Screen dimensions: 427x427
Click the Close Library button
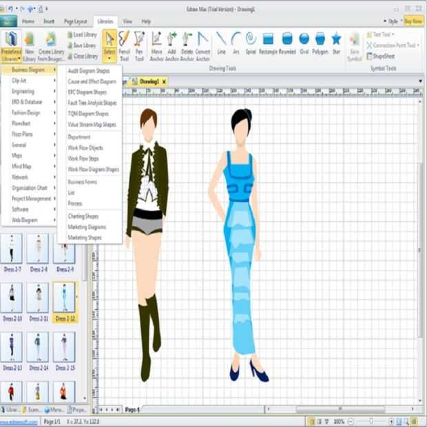(83, 56)
